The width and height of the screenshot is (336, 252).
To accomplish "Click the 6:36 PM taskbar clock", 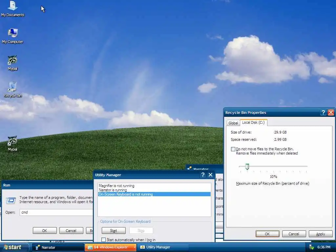I will point(324,247).
